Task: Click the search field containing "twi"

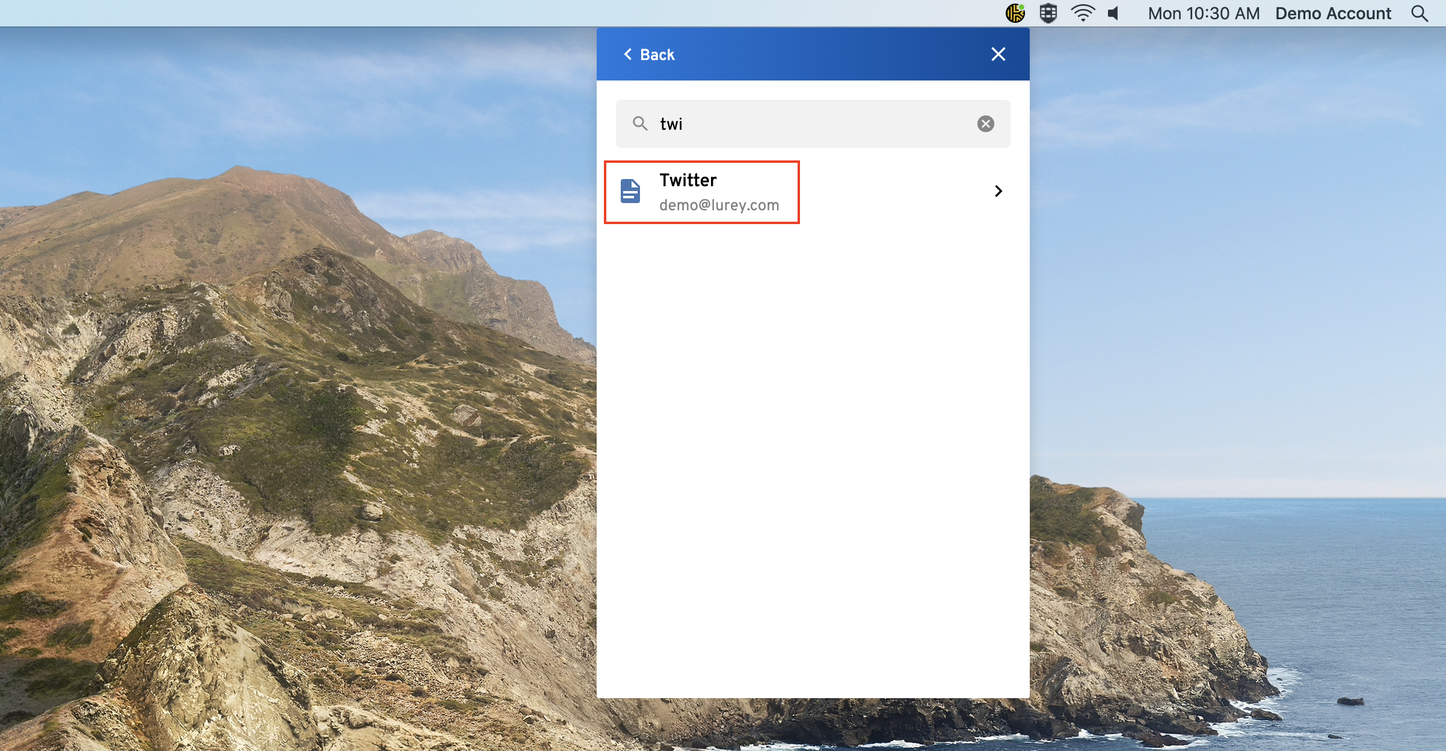Action: tap(813, 124)
